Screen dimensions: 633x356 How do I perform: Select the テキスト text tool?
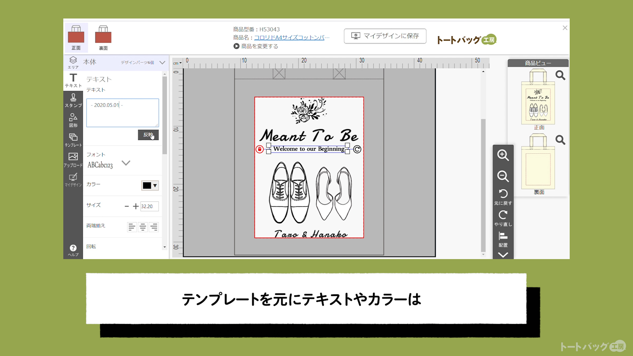[73, 81]
